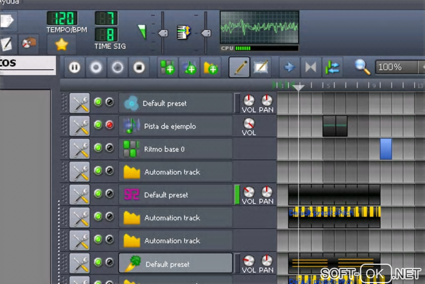Click first Automation track label
This screenshot has height=284, width=425.
tap(172, 172)
